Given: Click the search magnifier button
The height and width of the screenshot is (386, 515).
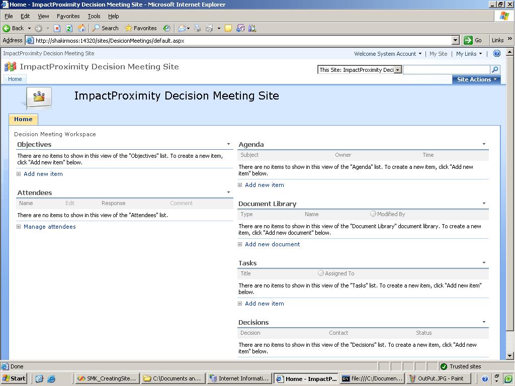Looking at the screenshot, I should [x=495, y=70].
